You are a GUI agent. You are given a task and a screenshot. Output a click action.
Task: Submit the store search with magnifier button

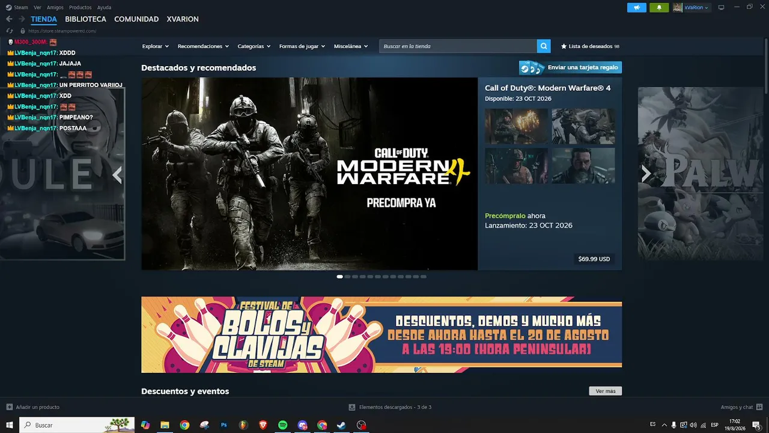(544, 46)
